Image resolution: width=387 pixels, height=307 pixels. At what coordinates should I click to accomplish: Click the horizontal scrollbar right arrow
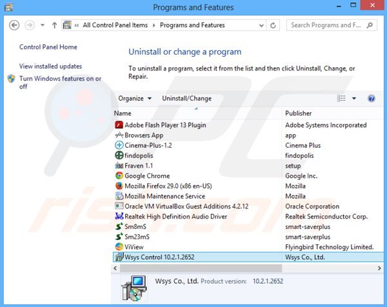tap(379, 268)
